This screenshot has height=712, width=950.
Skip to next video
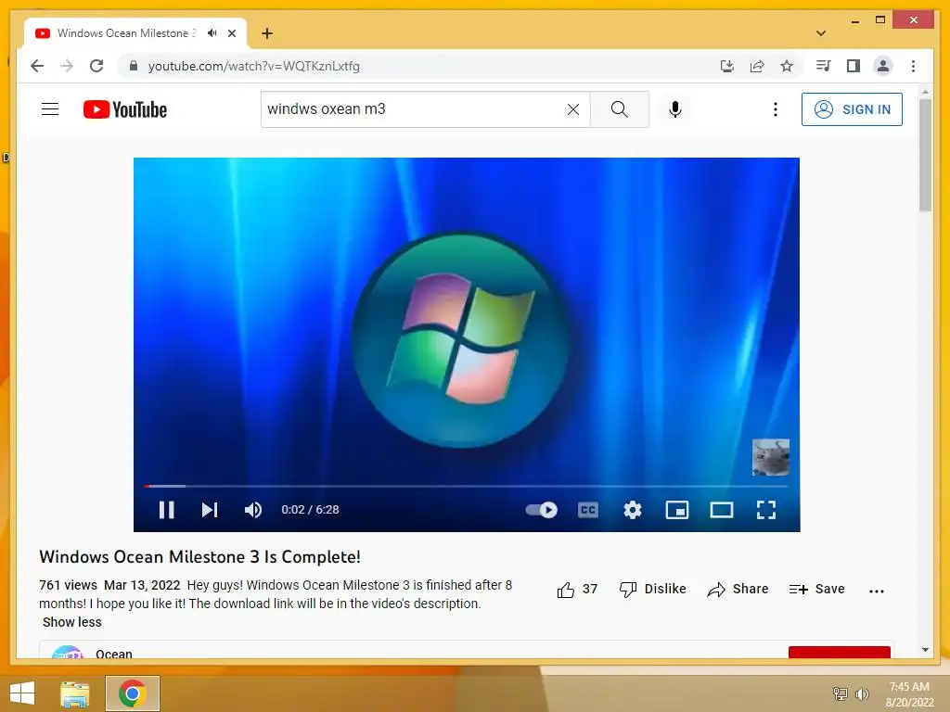pos(210,510)
